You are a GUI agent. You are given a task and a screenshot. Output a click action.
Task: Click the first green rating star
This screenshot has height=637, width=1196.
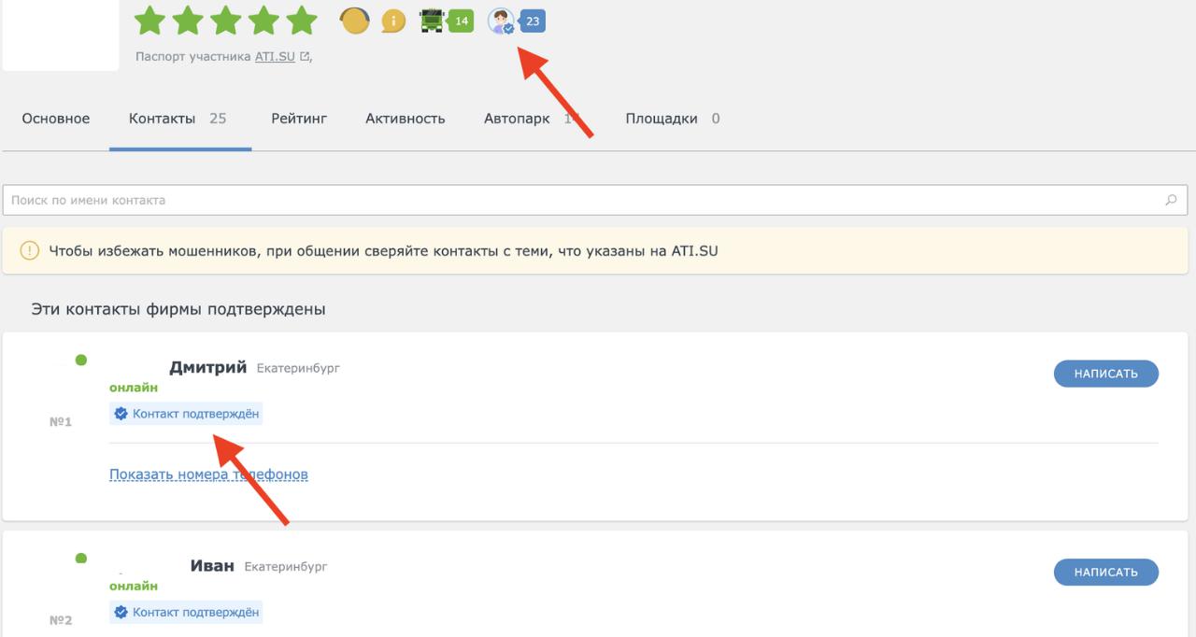(x=149, y=21)
